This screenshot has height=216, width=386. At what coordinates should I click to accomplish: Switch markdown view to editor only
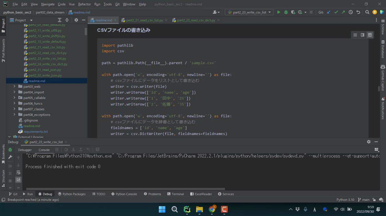355,35
